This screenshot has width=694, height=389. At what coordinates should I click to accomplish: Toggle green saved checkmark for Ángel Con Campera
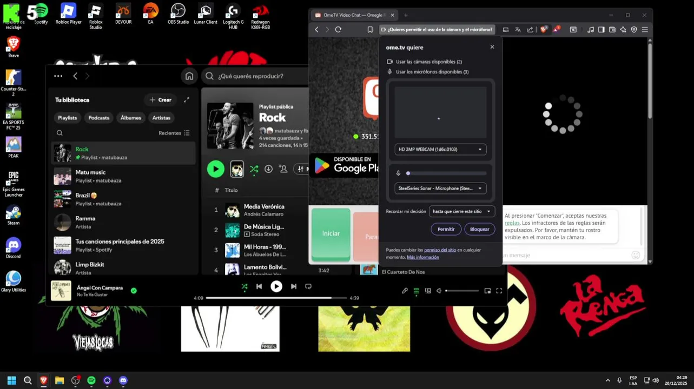point(134,291)
